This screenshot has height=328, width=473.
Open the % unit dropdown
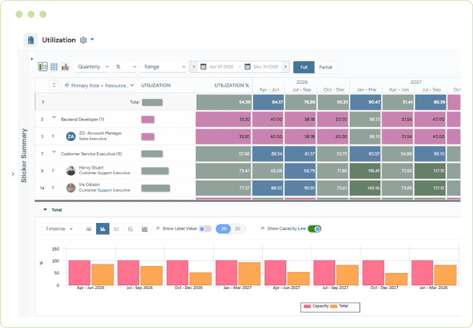pos(126,67)
